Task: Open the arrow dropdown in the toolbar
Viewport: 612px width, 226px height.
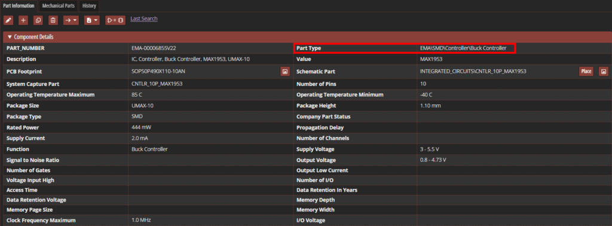Action: pyautogui.click(x=71, y=20)
